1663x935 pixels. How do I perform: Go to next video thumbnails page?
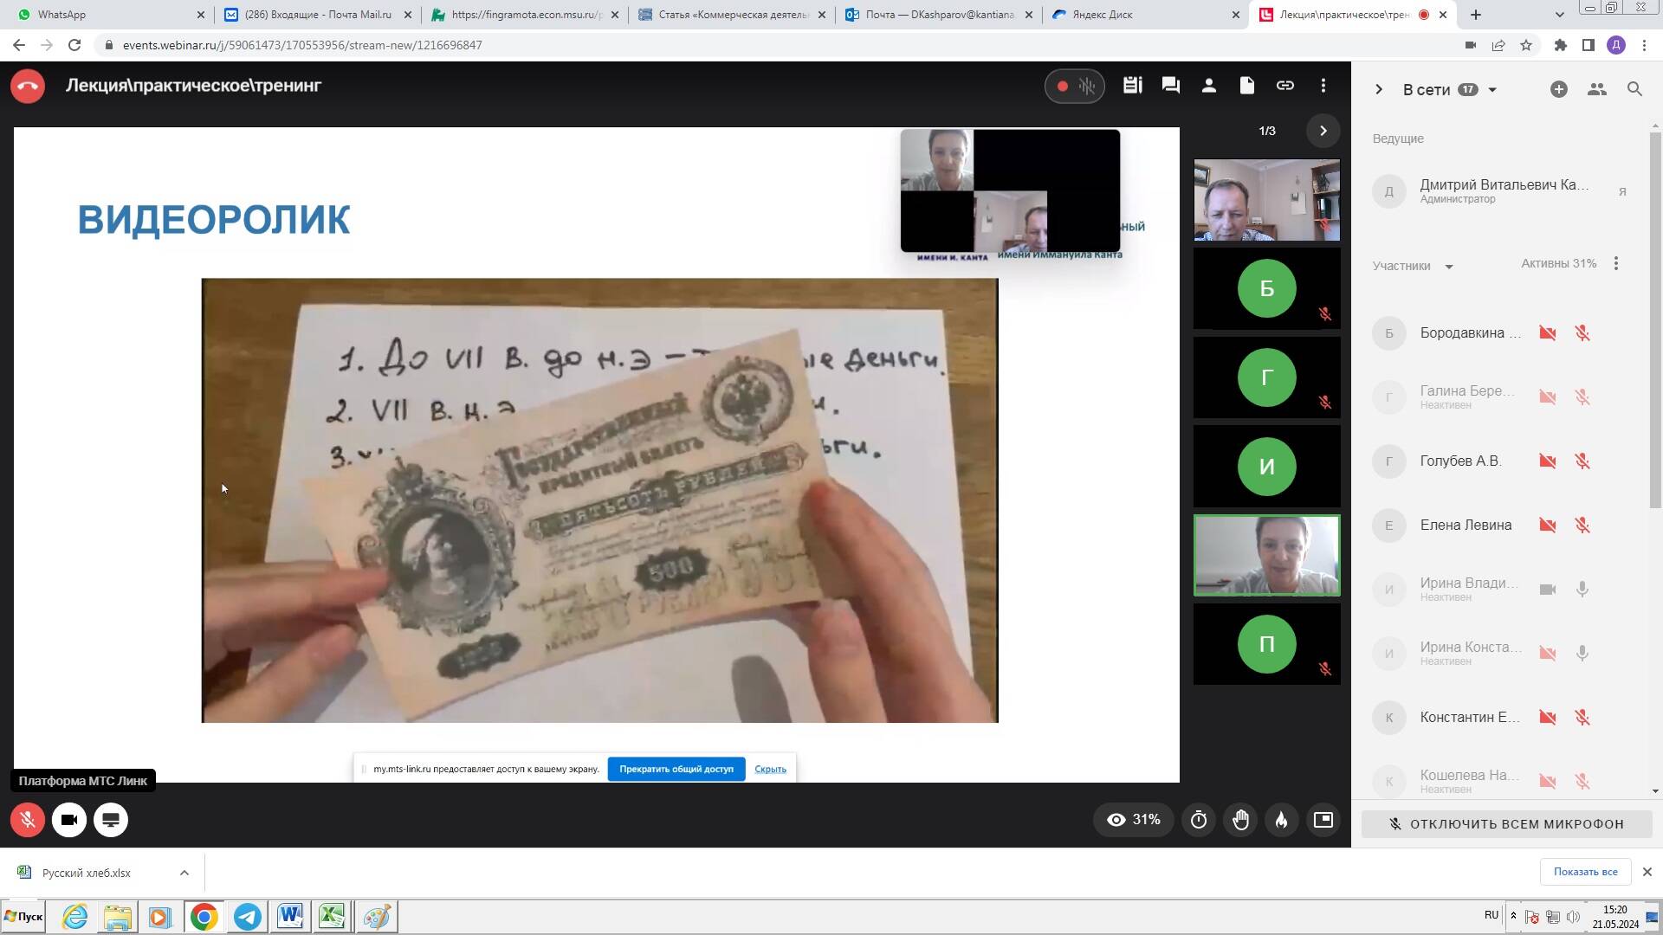(1323, 131)
